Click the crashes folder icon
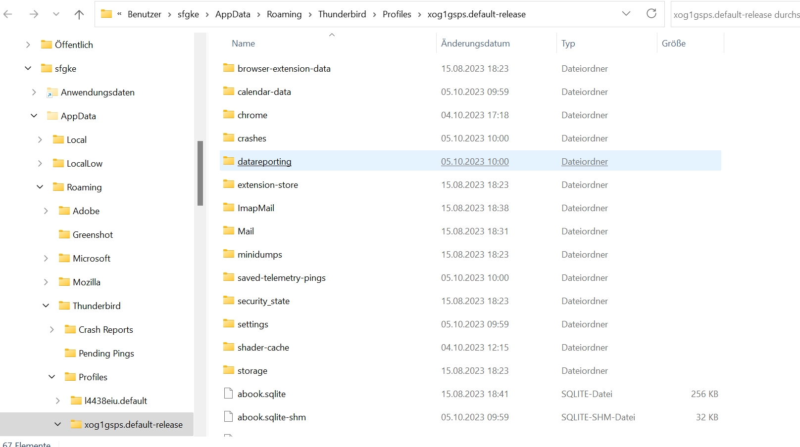Viewport: 800px width, 447px height. point(229,137)
